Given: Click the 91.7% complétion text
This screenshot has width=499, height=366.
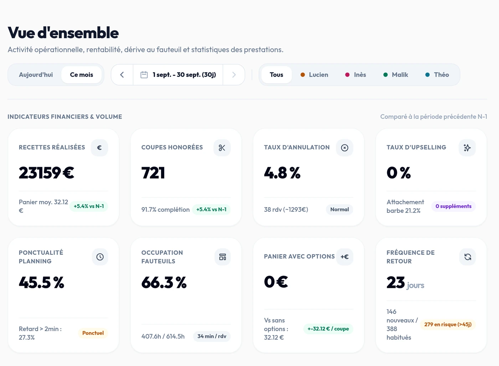Looking at the screenshot, I should pos(165,210).
